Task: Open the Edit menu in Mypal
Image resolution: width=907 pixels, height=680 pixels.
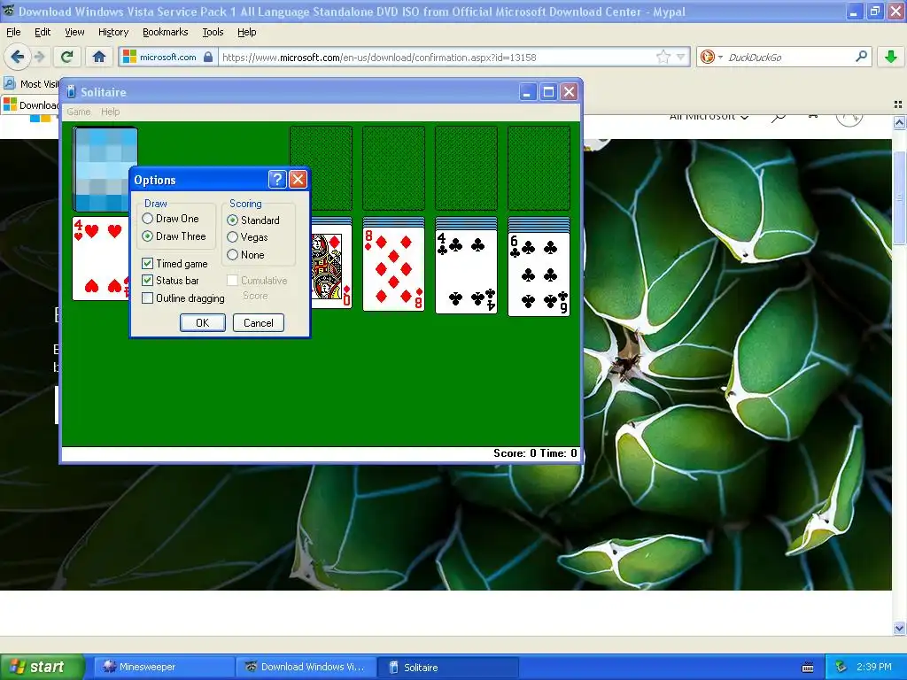Action: pos(43,32)
